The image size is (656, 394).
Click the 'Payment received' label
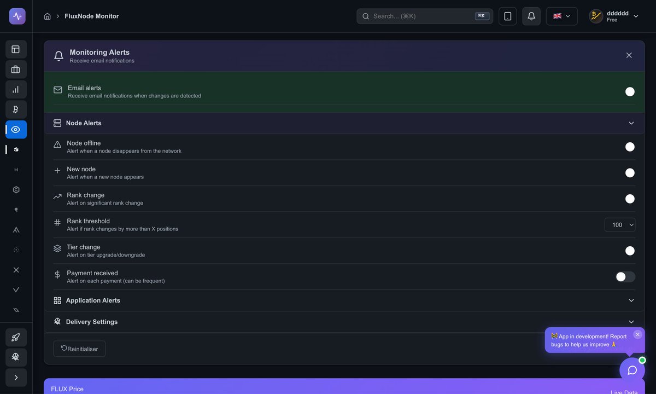click(92, 273)
